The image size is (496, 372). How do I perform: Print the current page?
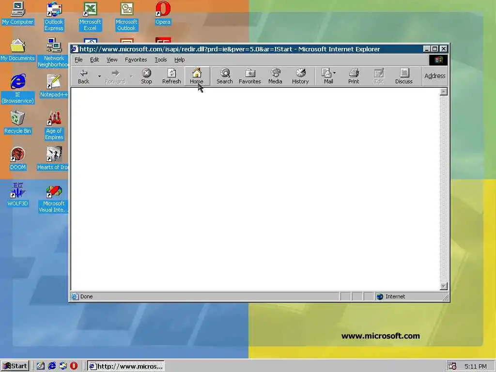tap(354, 76)
